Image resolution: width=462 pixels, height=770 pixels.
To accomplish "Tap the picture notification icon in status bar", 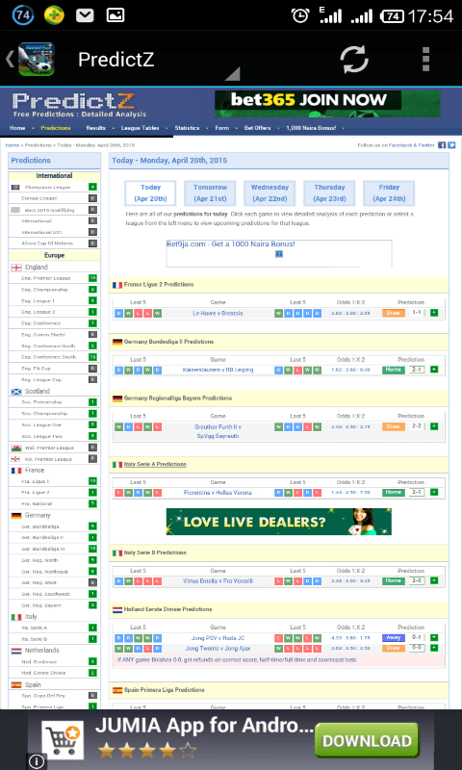I will tap(115, 15).
